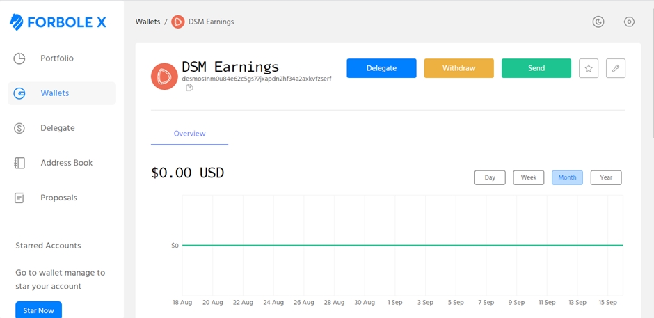Image resolution: width=654 pixels, height=318 pixels.
Task: Click the 24 Aug axis label
Action: pos(273,302)
